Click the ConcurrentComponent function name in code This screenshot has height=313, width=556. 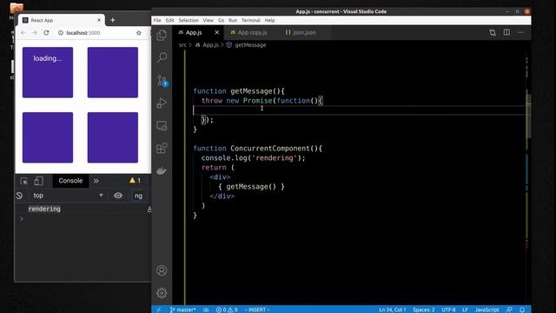point(270,149)
